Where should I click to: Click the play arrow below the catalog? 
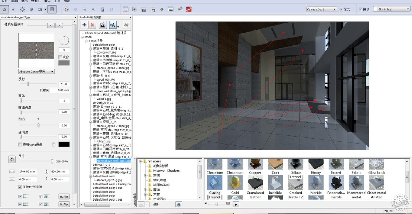pyautogui.click(x=236, y=205)
